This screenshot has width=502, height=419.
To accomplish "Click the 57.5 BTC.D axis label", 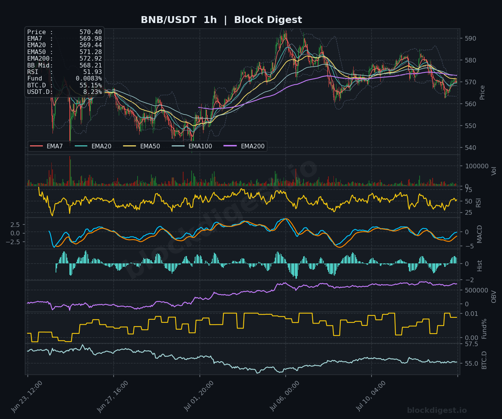I will (472, 344).
